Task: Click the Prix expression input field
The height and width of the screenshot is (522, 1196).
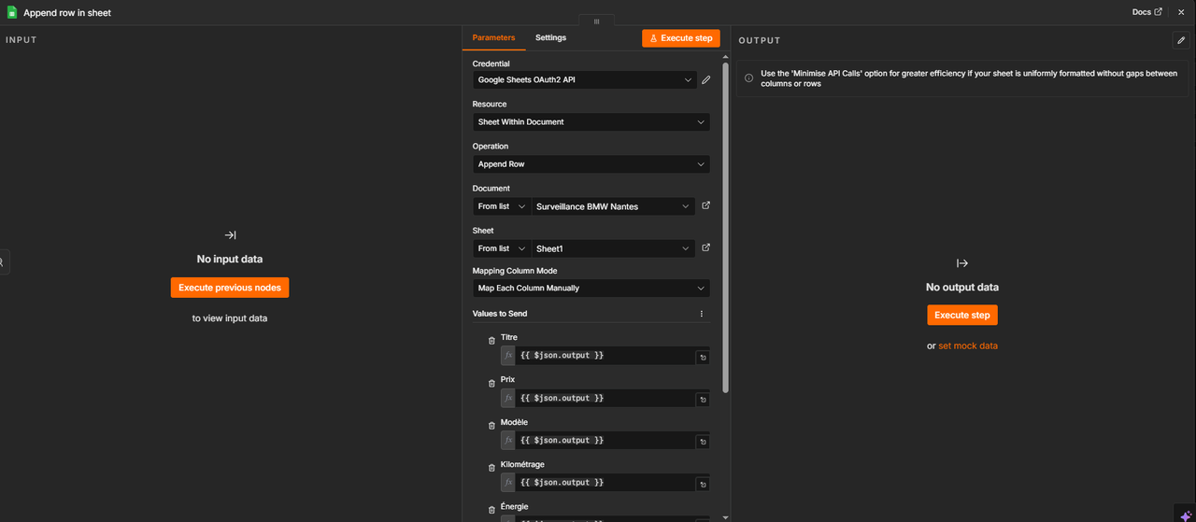Action: 605,398
